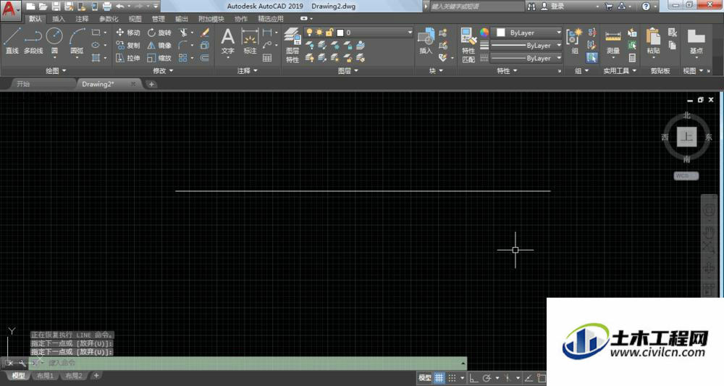Insert a table from annotation panel

267,58
